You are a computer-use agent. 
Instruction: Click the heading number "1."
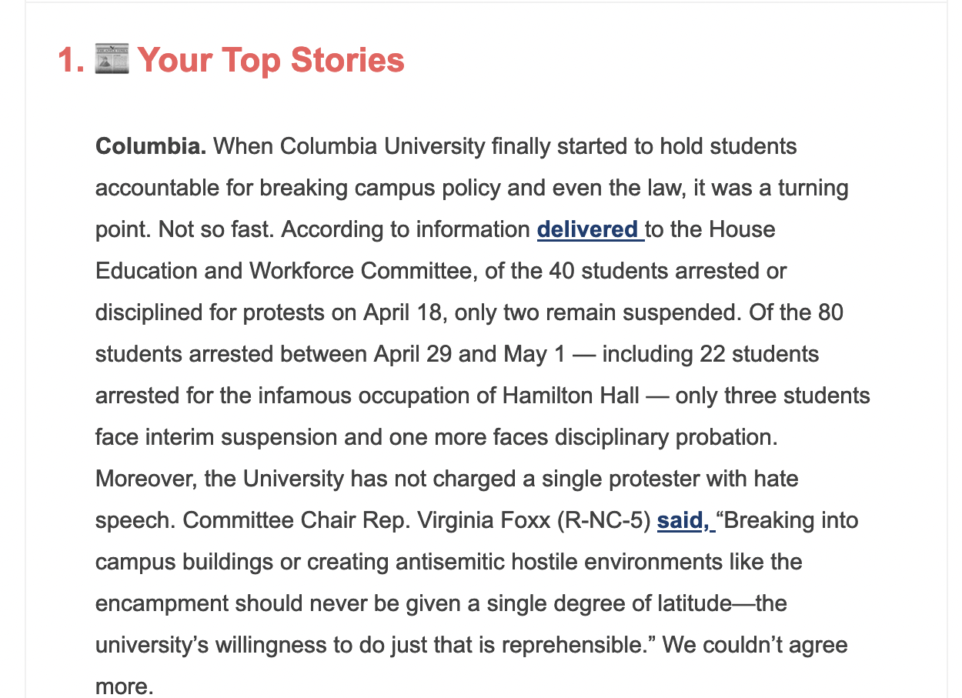(71, 60)
